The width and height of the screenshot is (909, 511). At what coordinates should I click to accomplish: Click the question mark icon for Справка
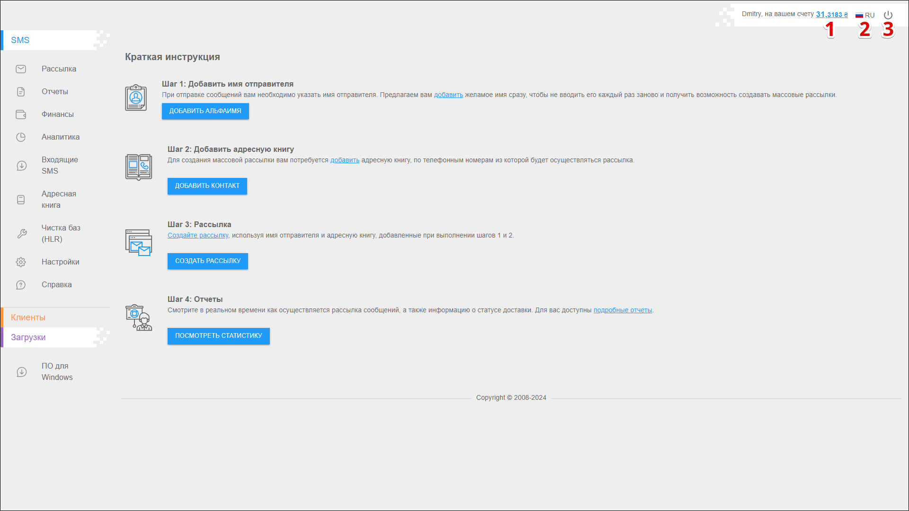coord(21,285)
